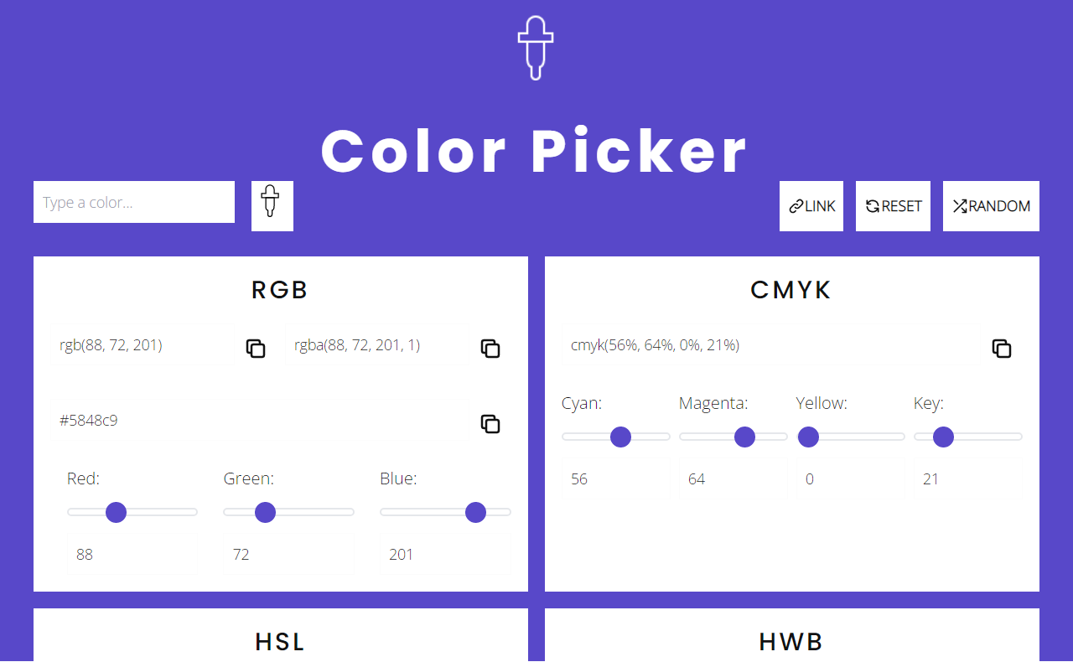This screenshot has width=1073, height=662.
Task: Copy the cmyk color value
Action: pyautogui.click(x=1002, y=349)
